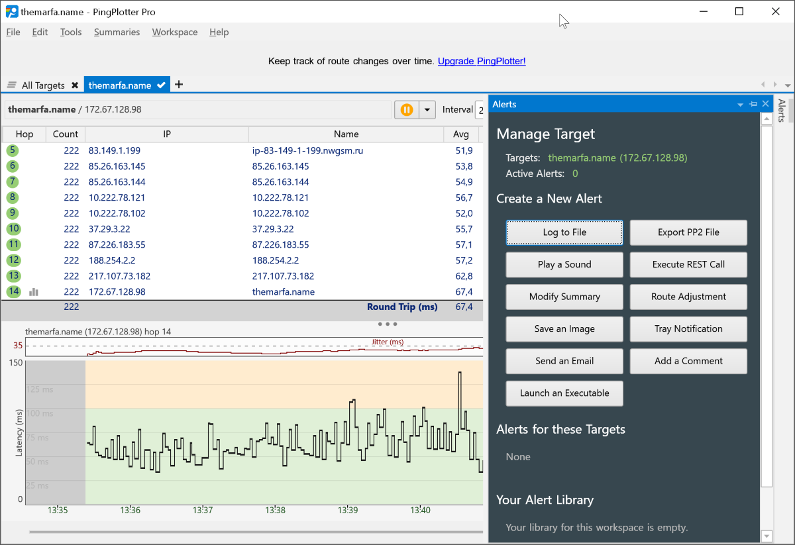Click the 13:38 marker on the time axis
Image resolution: width=795 pixels, height=545 pixels.
tap(275, 510)
